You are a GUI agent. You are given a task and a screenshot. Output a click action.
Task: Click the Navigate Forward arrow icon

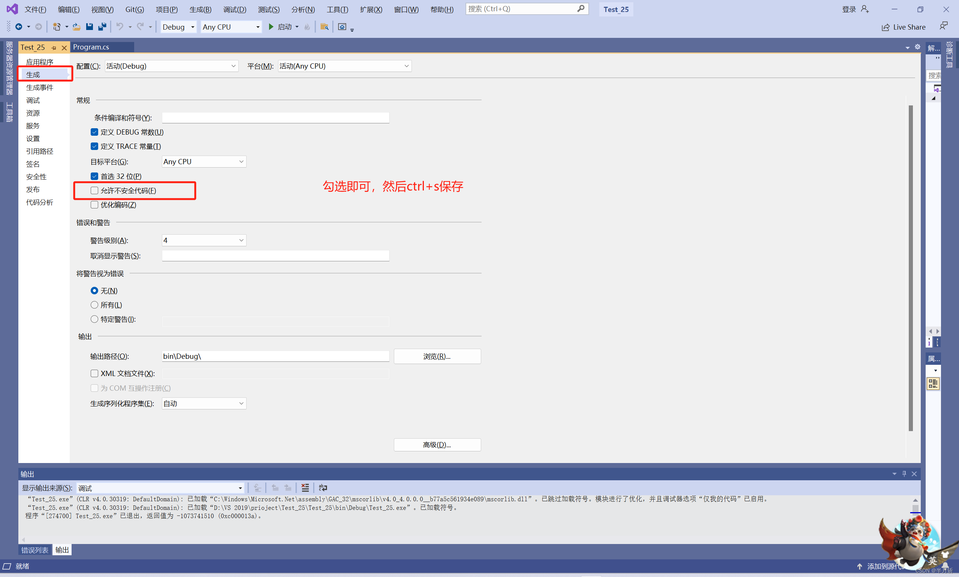(x=39, y=27)
